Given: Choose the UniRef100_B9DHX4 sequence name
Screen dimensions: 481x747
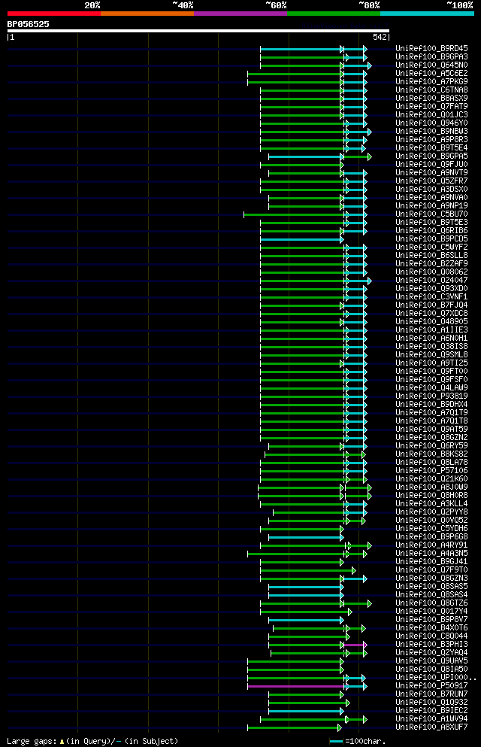Looking at the screenshot, I should pos(431,405).
